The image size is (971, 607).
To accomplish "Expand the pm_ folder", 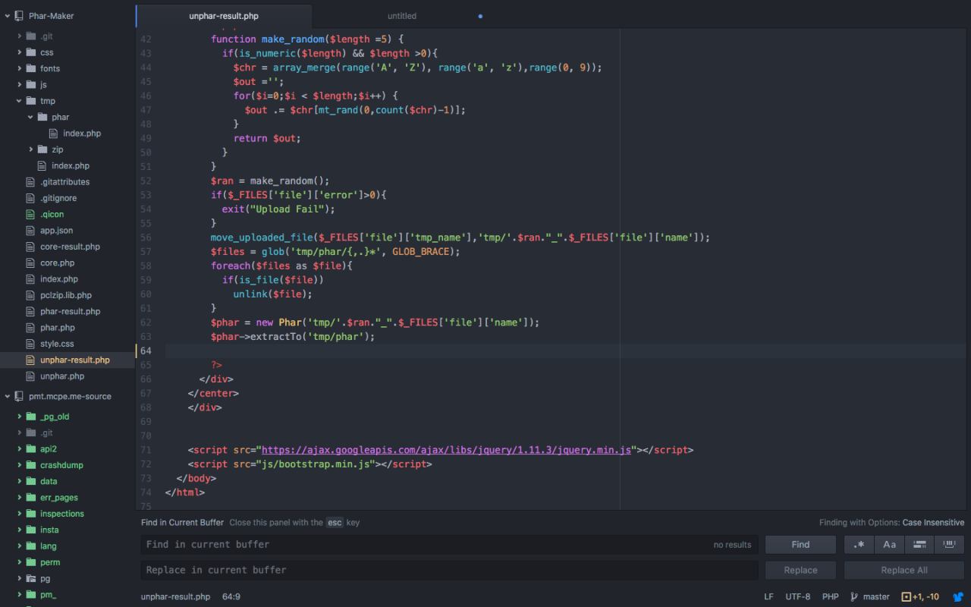I will [20, 595].
